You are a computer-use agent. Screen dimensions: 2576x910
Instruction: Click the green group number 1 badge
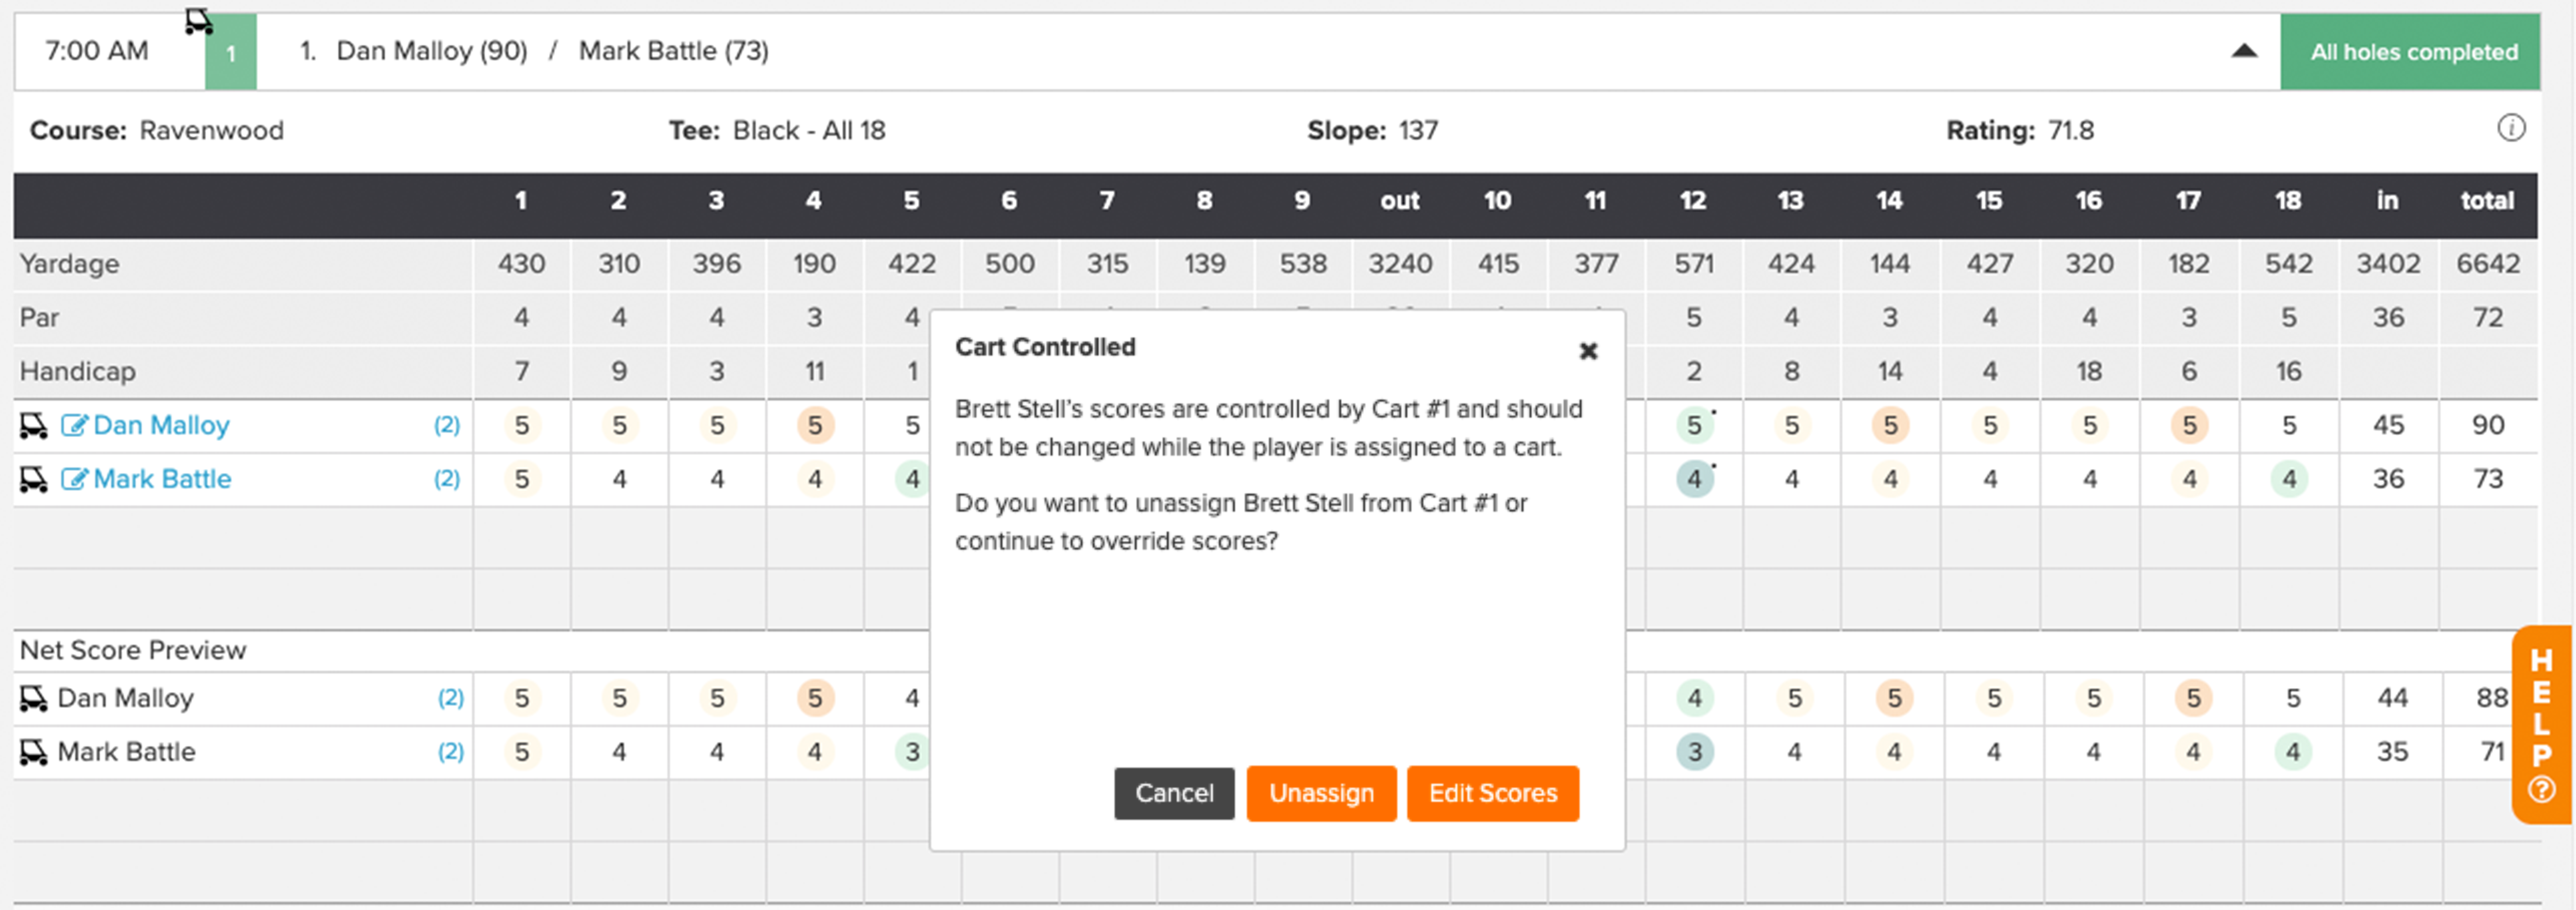[x=231, y=52]
